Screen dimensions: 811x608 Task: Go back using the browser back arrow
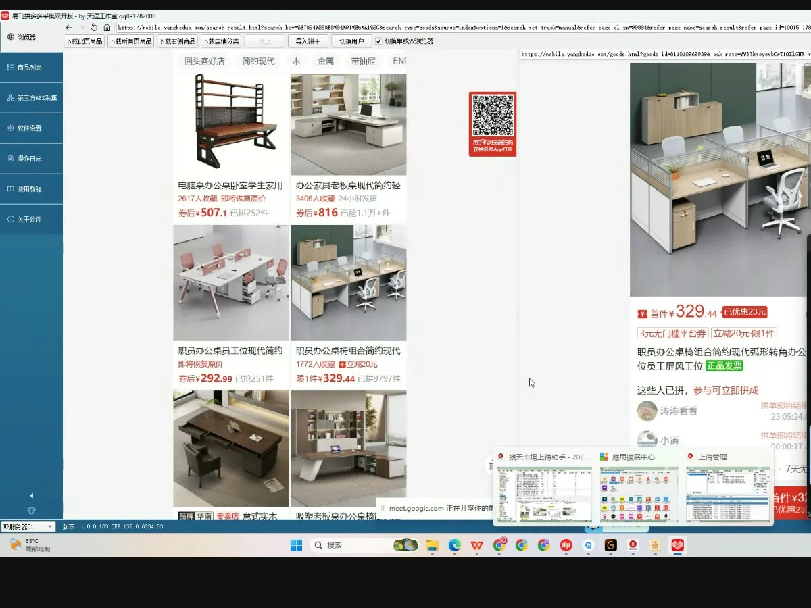tap(69, 28)
